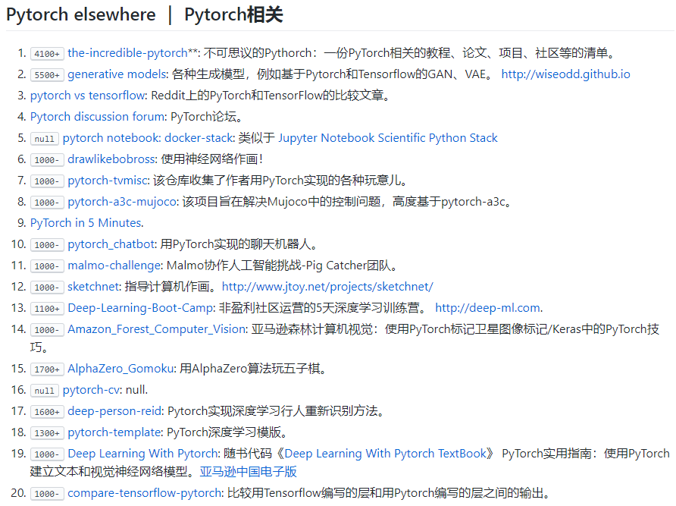Open generative models link

click(117, 74)
